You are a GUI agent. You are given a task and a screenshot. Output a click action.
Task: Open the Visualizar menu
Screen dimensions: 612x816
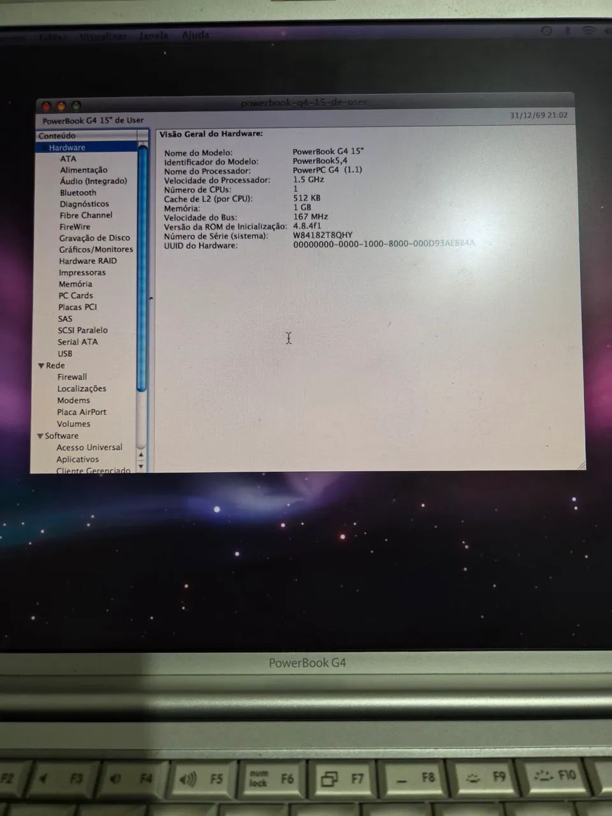pyautogui.click(x=103, y=36)
